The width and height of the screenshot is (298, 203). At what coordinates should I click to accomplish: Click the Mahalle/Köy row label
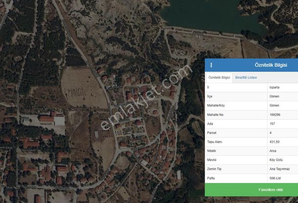[x=216, y=105]
